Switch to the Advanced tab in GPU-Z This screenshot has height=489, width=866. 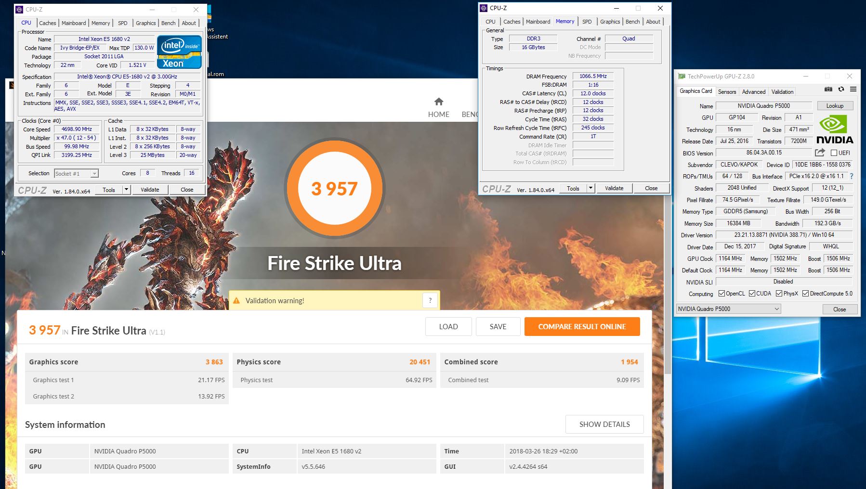pos(754,91)
